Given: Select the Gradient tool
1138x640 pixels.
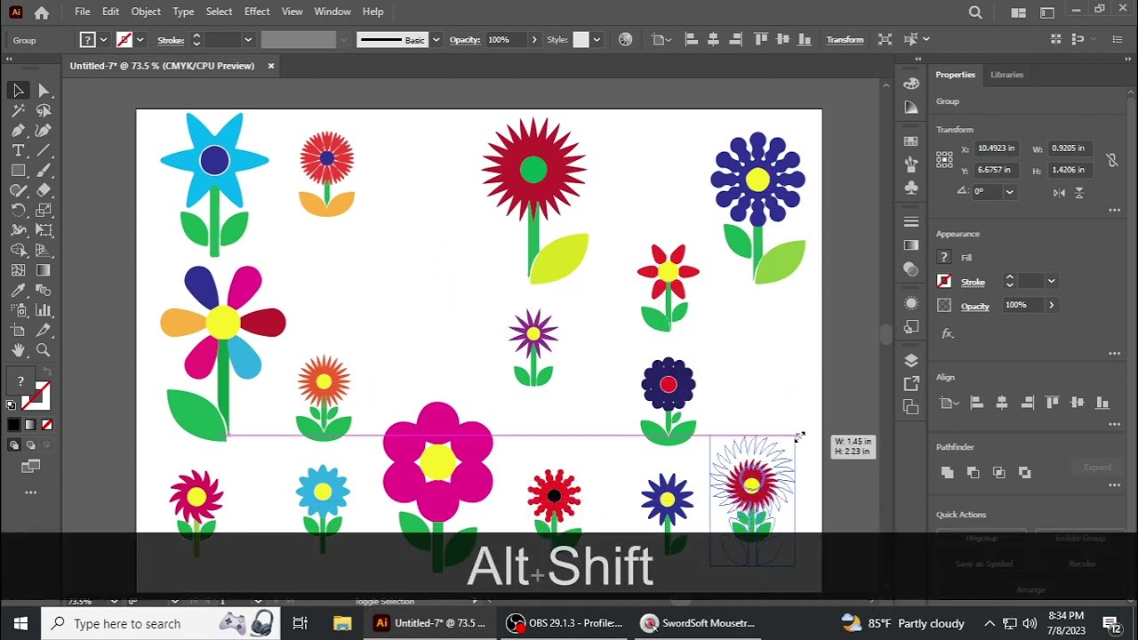Looking at the screenshot, I should pos(44,270).
